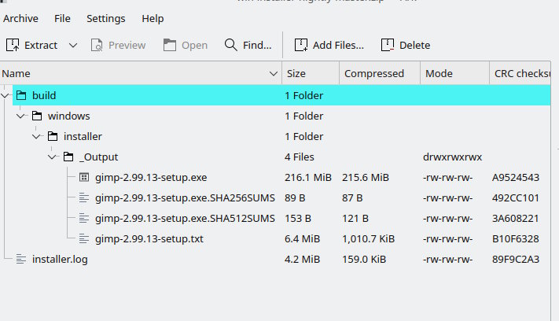Select gimp-2.99.13-setup.exe.SHA512SUMS file name

[x=185, y=218]
